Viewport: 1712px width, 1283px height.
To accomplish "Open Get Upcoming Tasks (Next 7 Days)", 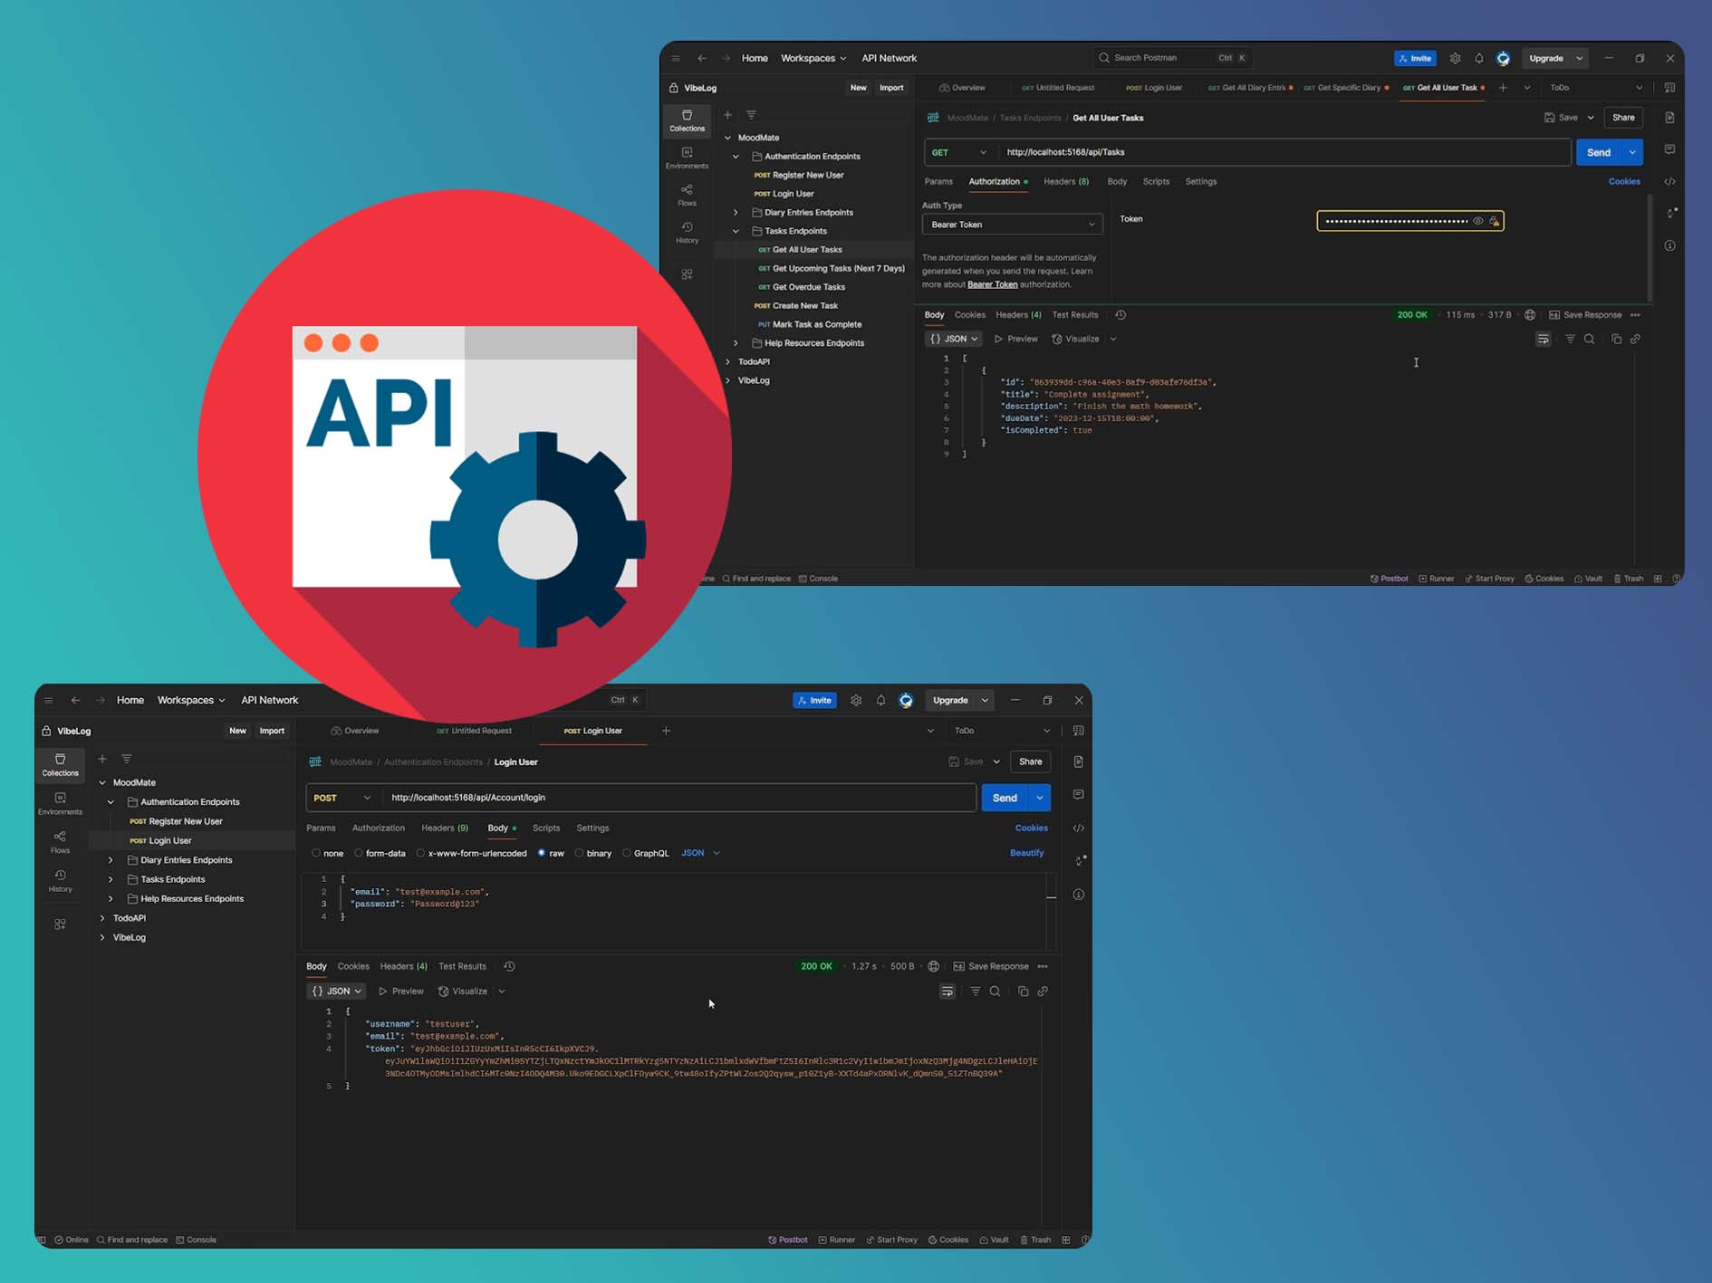I will pyautogui.click(x=838, y=268).
